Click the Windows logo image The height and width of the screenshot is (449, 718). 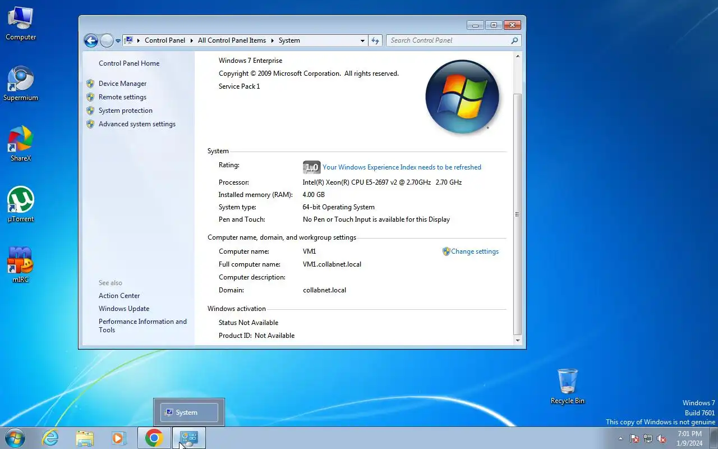click(x=462, y=97)
